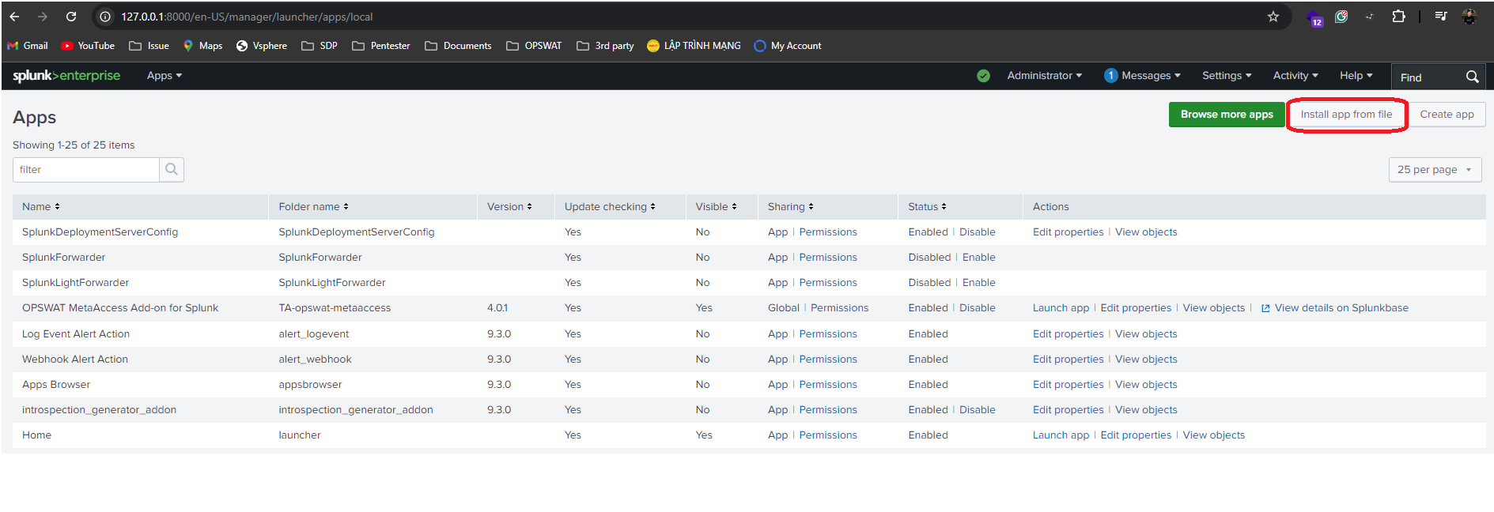Select the 'Showing 1-25 of 25 items' text

click(x=74, y=145)
